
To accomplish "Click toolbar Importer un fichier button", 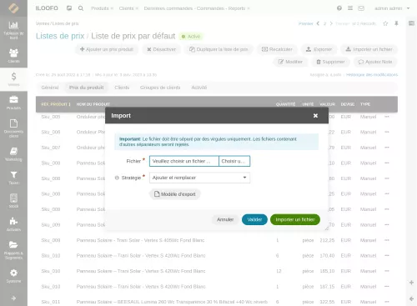I will coord(369,49).
